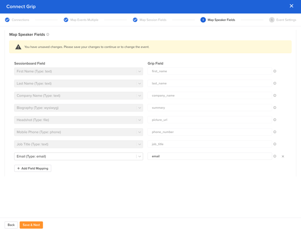Click the phone_number Grip field input
The height and width of the screenshot is (232, 301).
(x=210, y=132)
